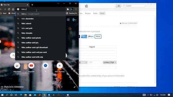The width and height of the screenshot is (173, 97).
Task: Show hidden system tray icons
Action: pos(148,95)
